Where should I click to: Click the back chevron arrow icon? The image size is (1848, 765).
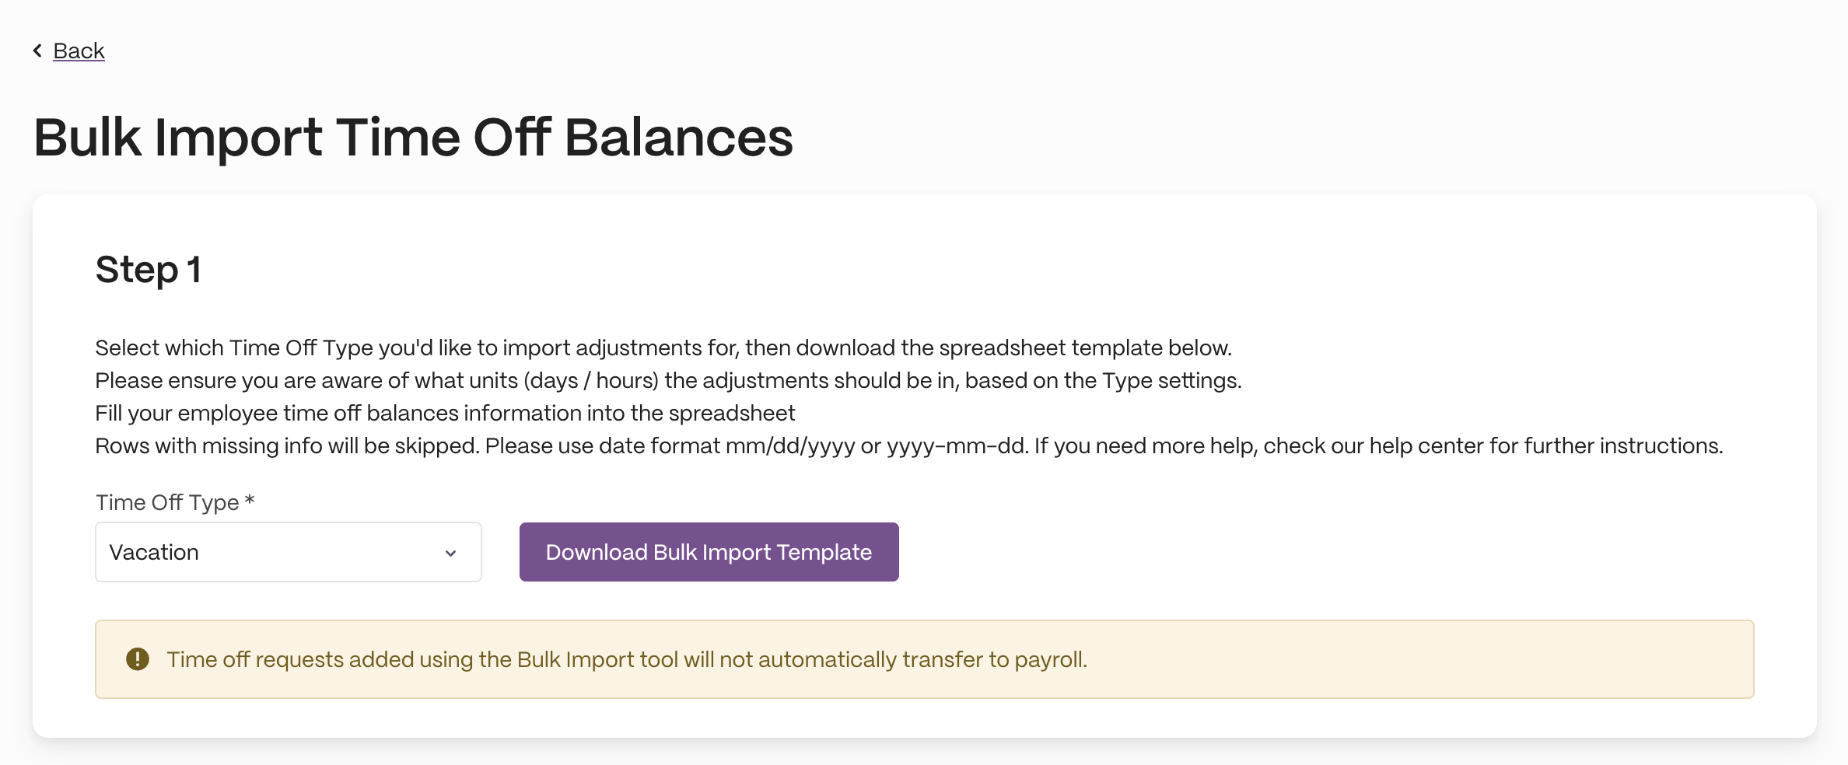tap(37, 51)
